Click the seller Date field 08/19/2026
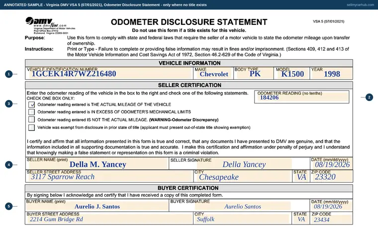Screen dimensions: 378x227 [331, 164]
